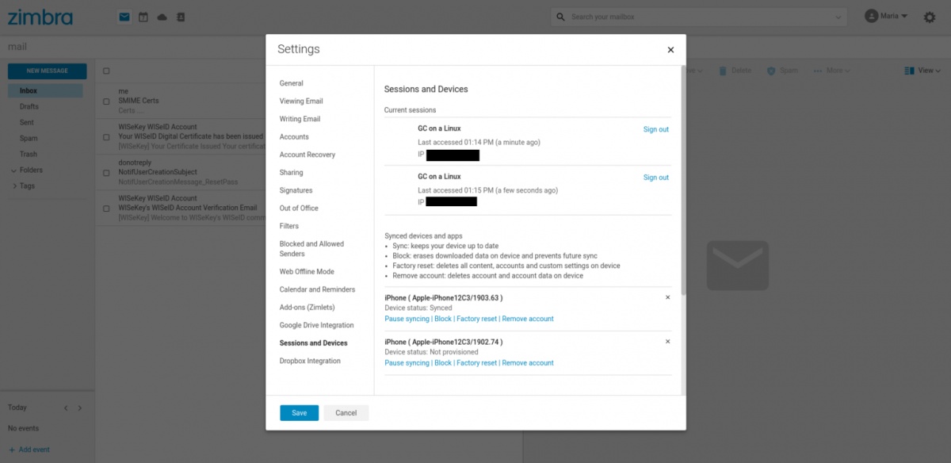This screenshot has width=951, height=463.
Task: Open the Calendar icon in top bar
Action: (x=143, y=17)
